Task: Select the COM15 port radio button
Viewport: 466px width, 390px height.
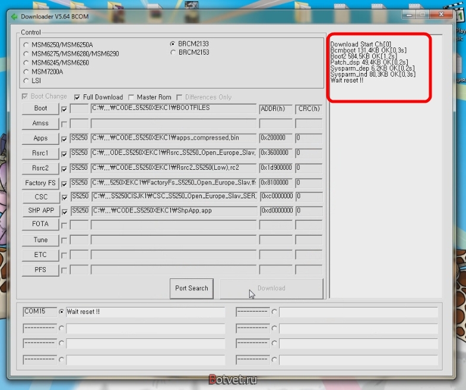Action: [x=61, y=312]
